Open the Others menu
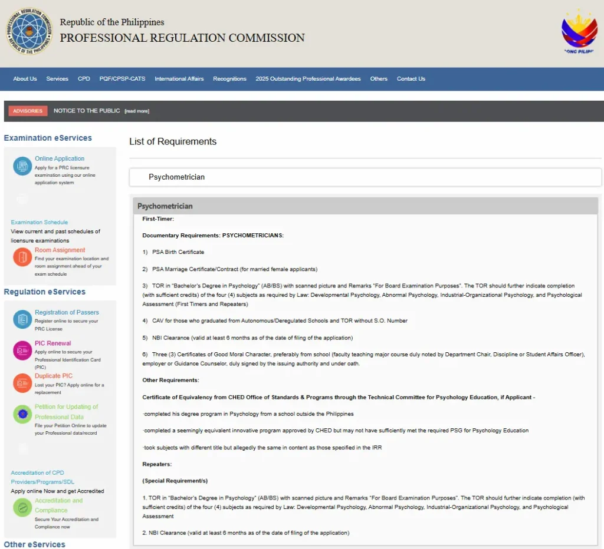604x549 pixels. pos(379,79)
